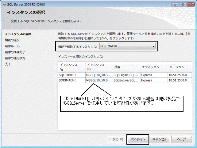This screenshot has height=148, width=197.
Task: Click the キャンセル button
Action: click(160, 139)
